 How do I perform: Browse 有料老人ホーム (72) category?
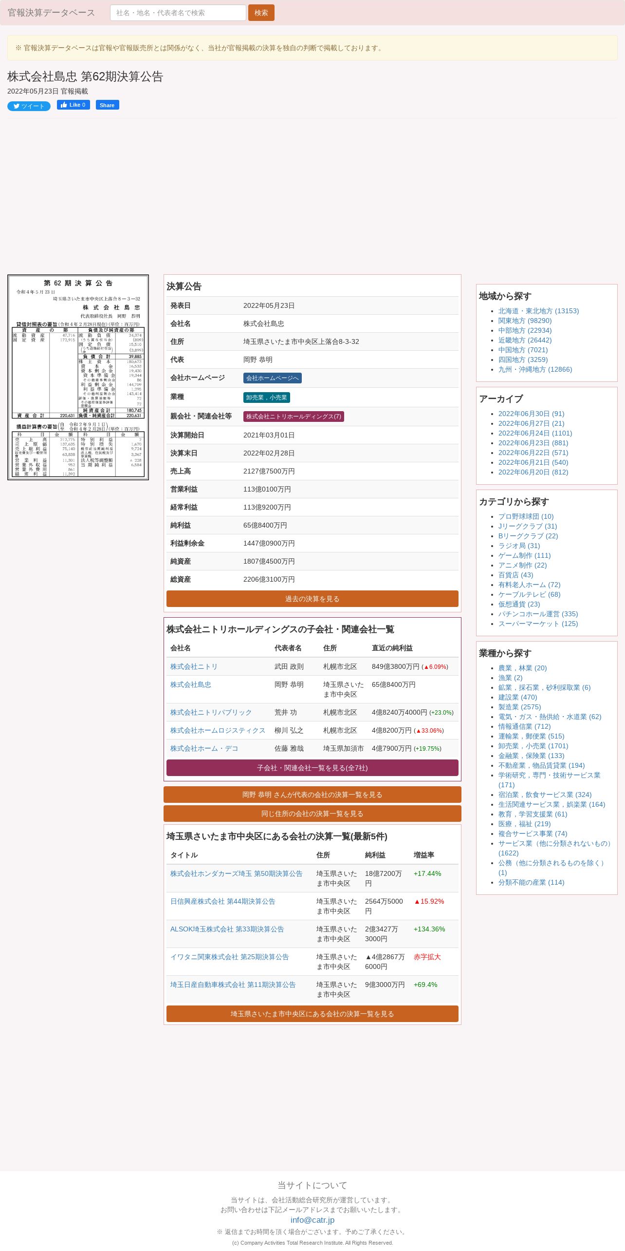(529, 585)
